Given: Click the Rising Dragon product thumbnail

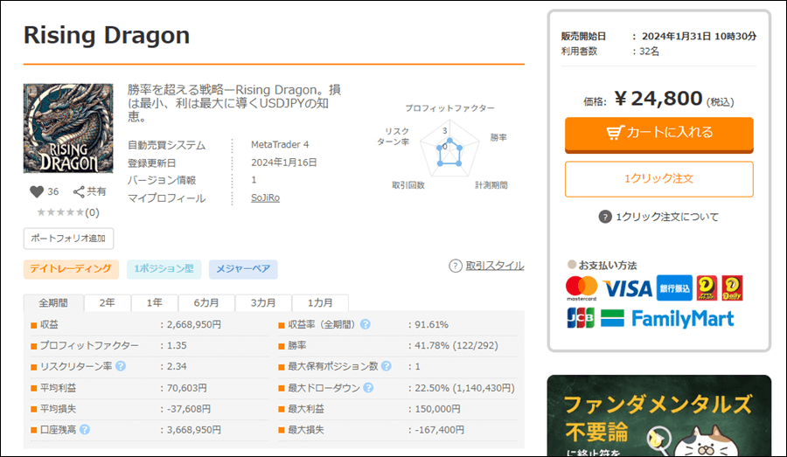Looking at the screenshot, I should coord(68,128).
